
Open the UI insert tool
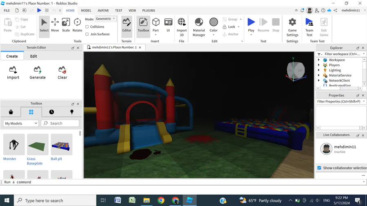[168, 25]
